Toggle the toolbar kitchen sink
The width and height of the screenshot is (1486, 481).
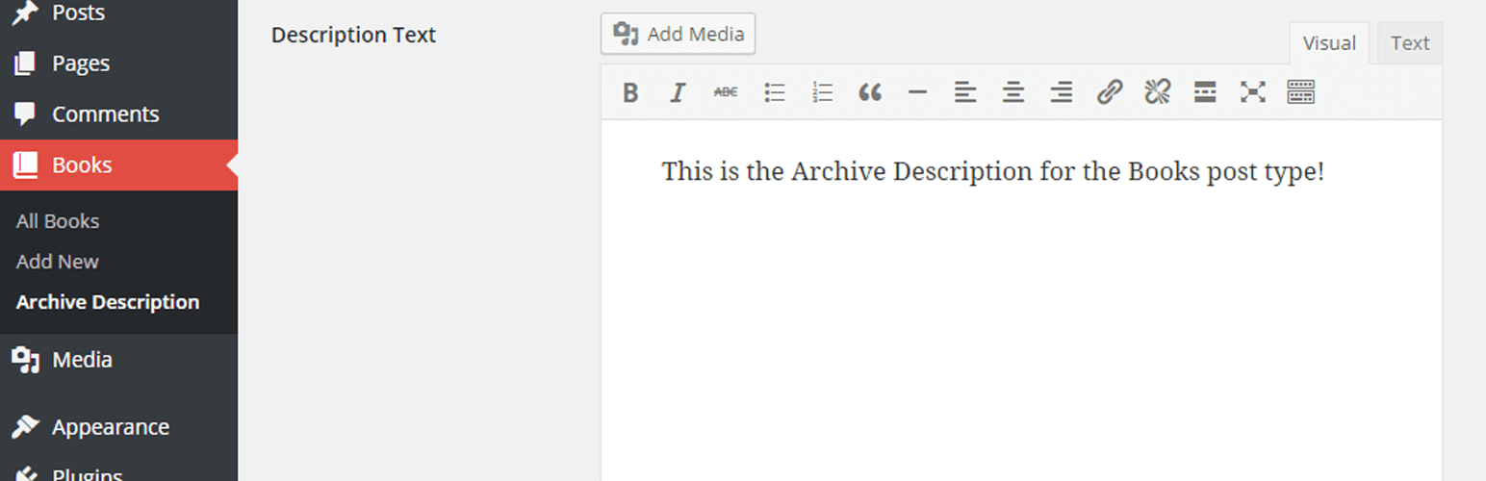tap(1300, 92)
